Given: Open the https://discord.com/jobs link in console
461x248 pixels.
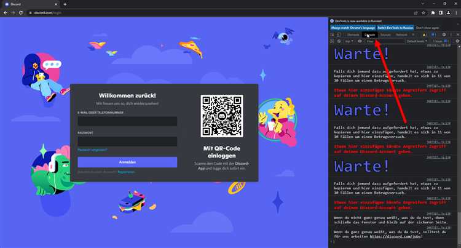Looking at the screenshot, I should pyautogui.click(x=396, y=236).
